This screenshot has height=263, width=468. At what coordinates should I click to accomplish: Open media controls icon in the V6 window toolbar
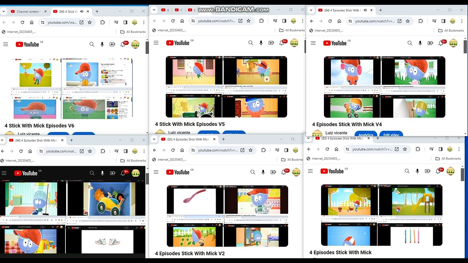pyautogui.click(x=116, y=22)
